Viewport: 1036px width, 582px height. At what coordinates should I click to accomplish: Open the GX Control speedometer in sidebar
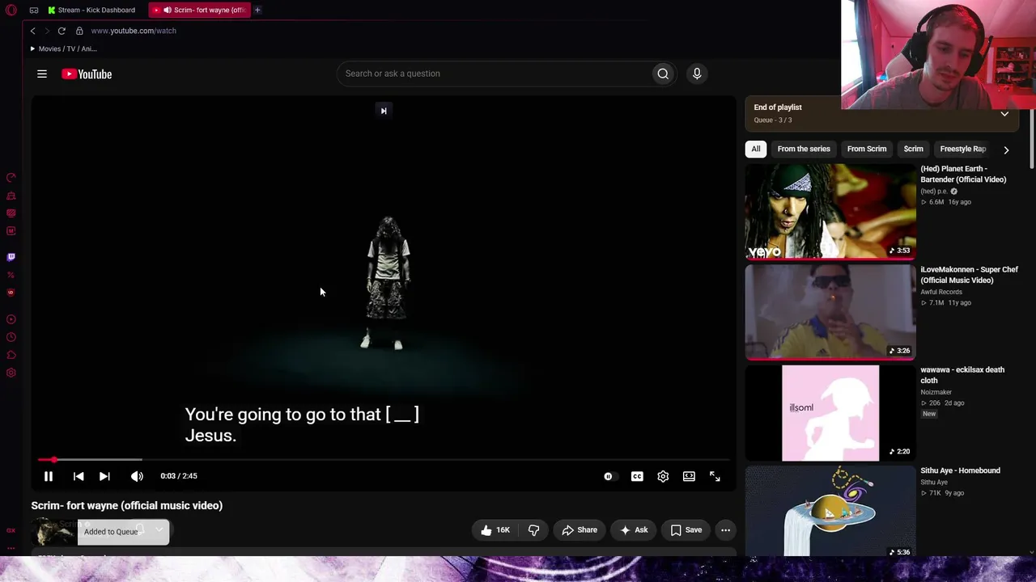(x=11, y=177)
